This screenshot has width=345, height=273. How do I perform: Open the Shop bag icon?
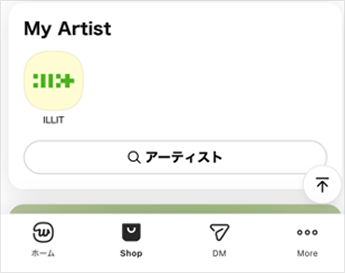tap(131, 232)
